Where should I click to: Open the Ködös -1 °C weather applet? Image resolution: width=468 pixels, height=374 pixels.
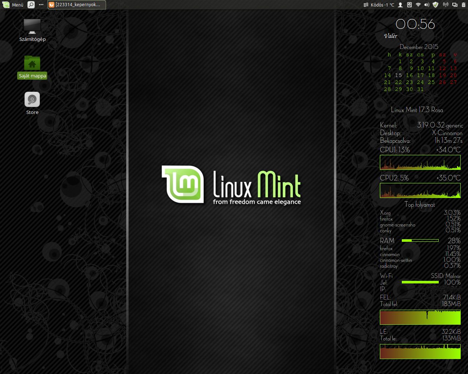coord(379,5)
